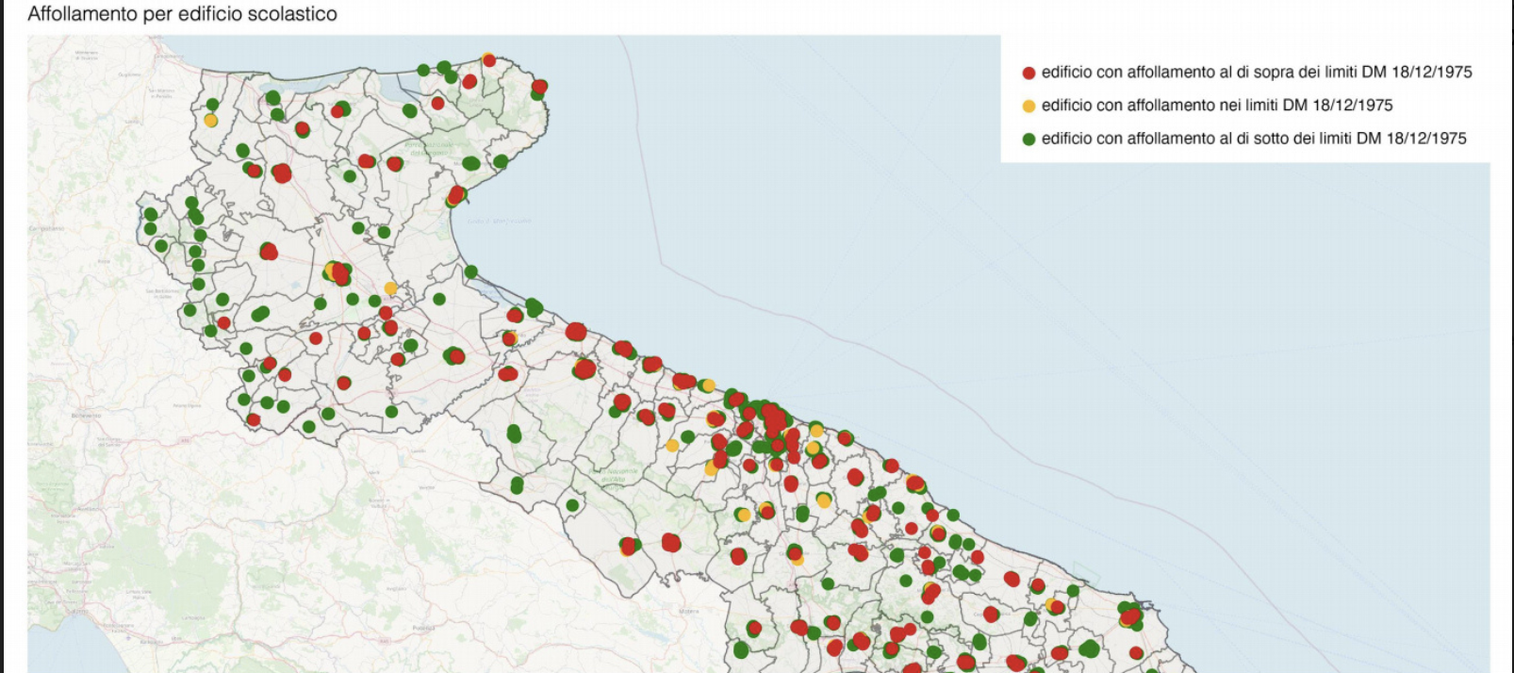Click the green legend dot for below-limit buildings

(1029, 139)
